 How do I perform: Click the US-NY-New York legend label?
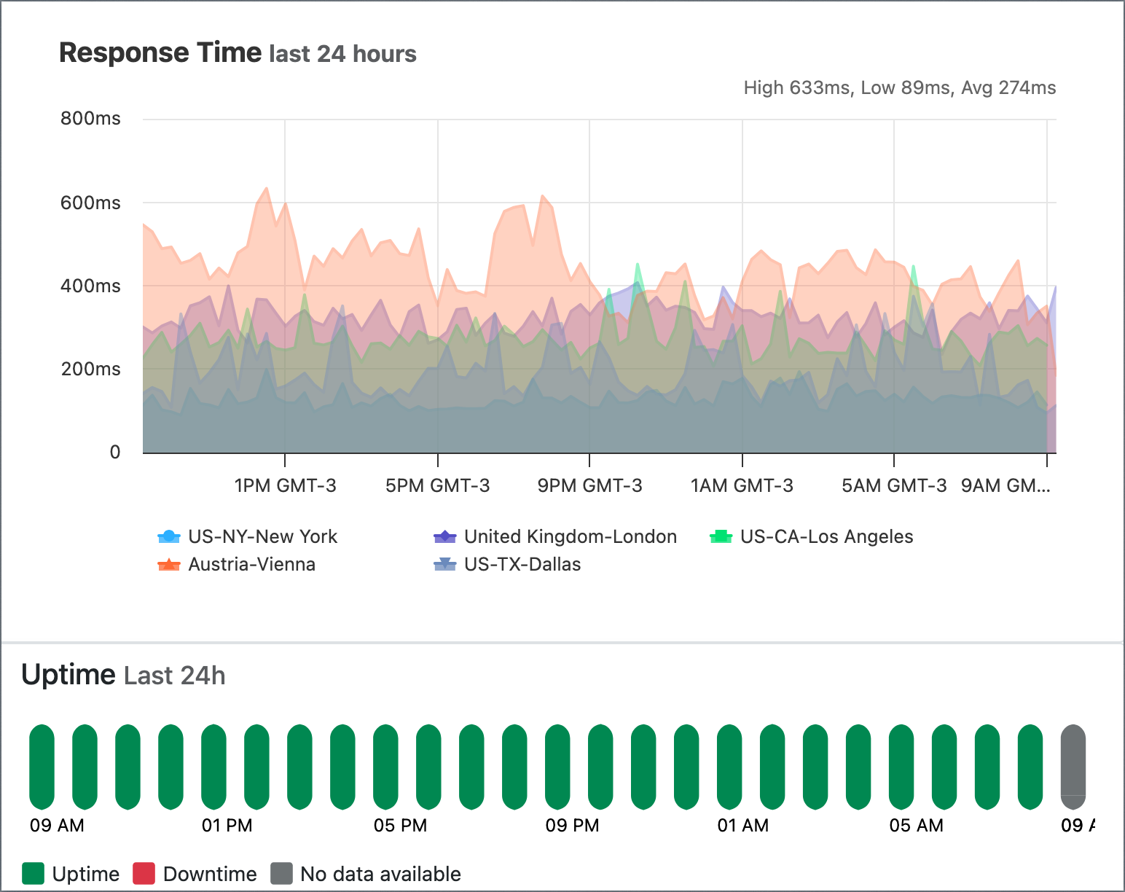tap(263, 537)
